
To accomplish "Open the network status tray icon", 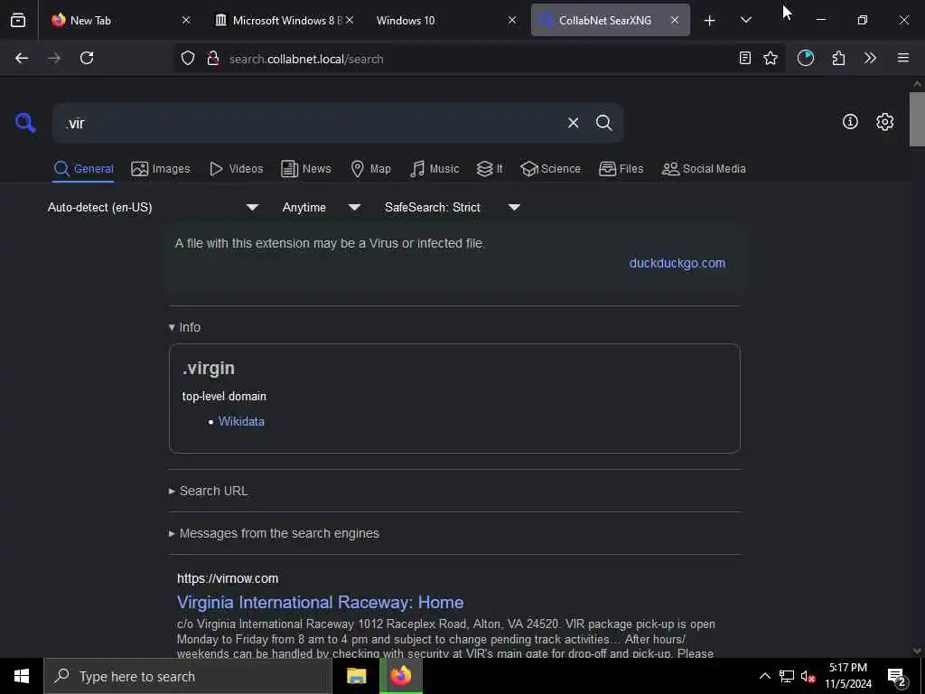I will (787, 676).
